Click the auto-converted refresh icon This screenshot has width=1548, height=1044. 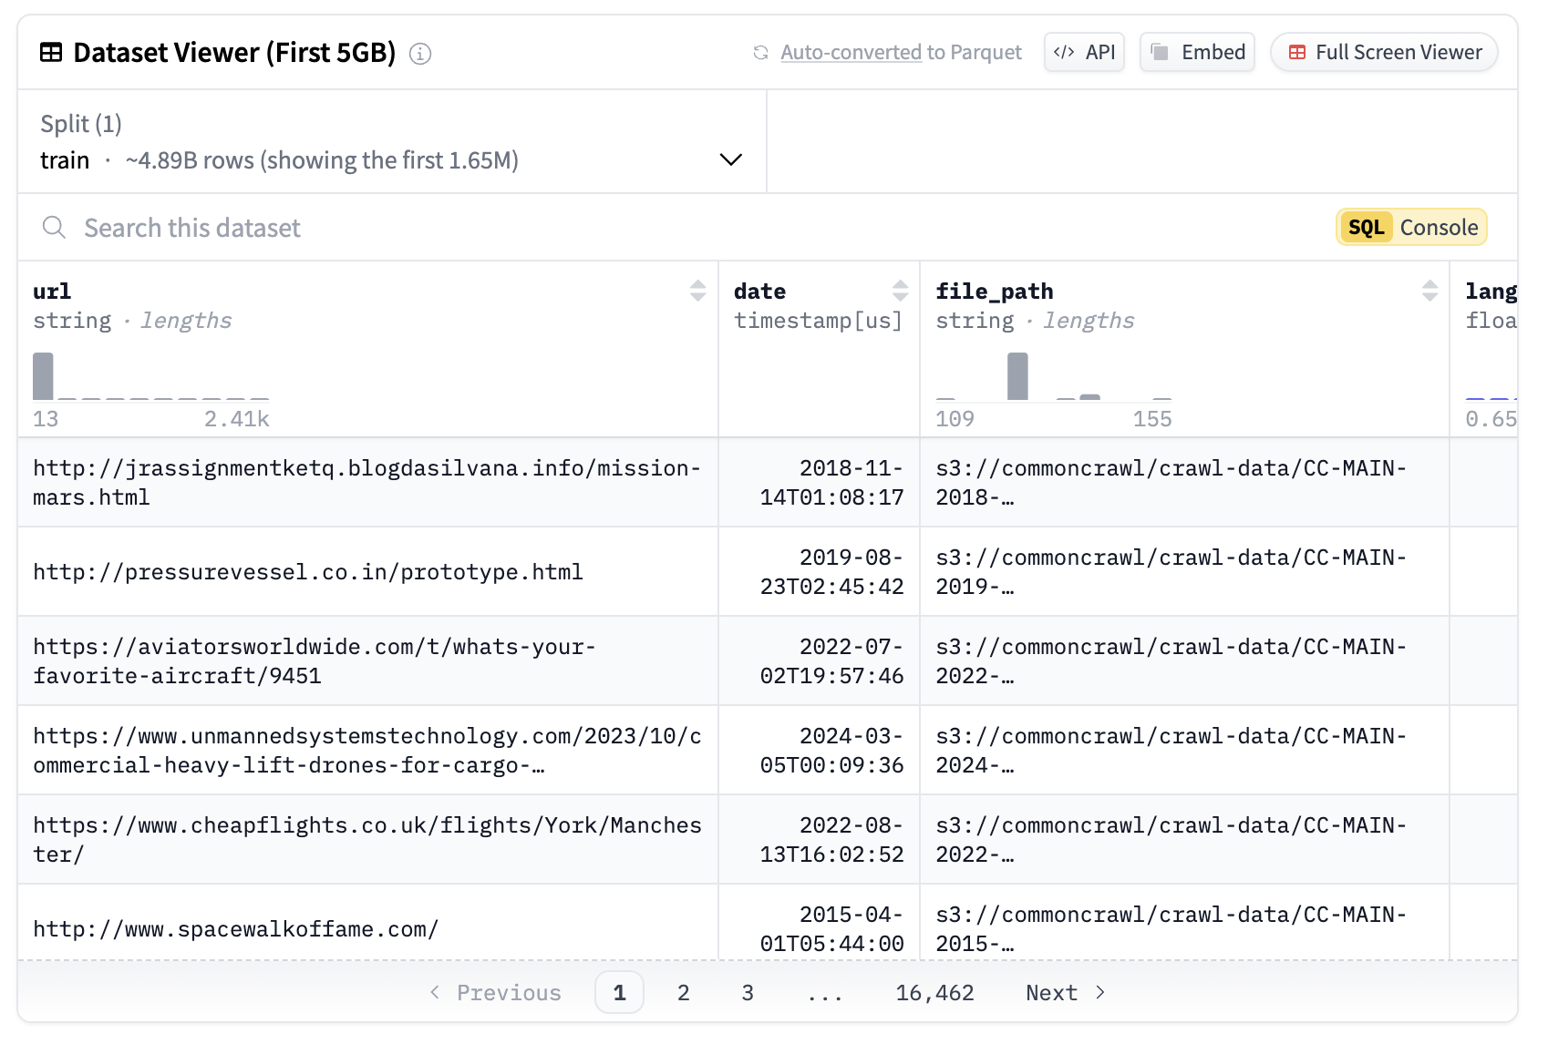click(x=760, y=53)
